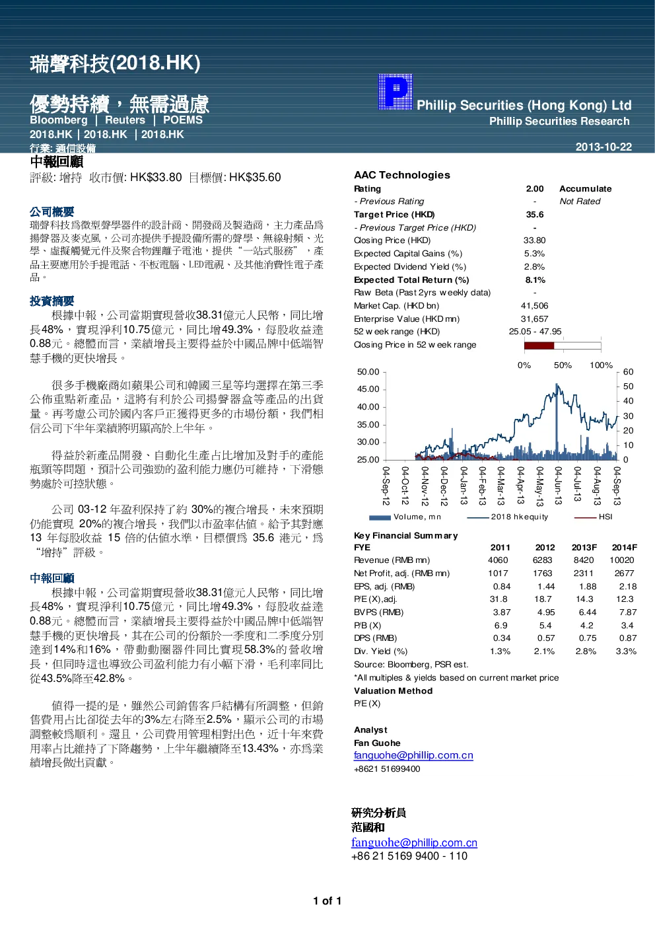The height and width of the screenshot is (927, 655).
Task: Click the Target Price value 35.6
Action: (535, 215)
